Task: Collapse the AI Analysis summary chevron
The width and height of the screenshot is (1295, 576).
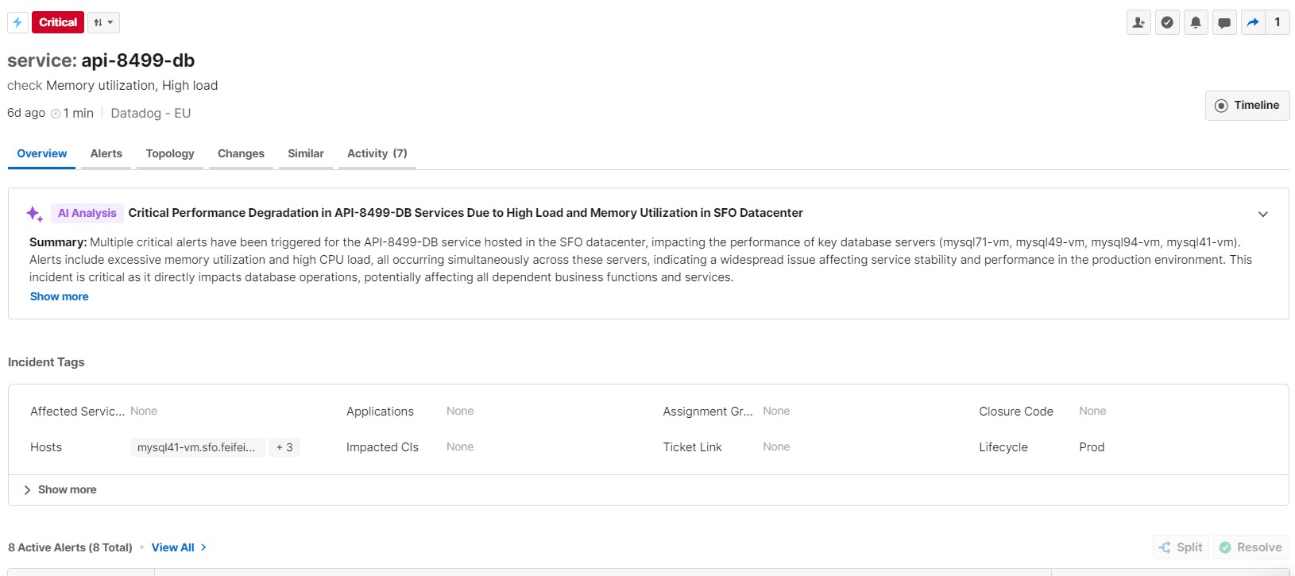Action: 1263,214
